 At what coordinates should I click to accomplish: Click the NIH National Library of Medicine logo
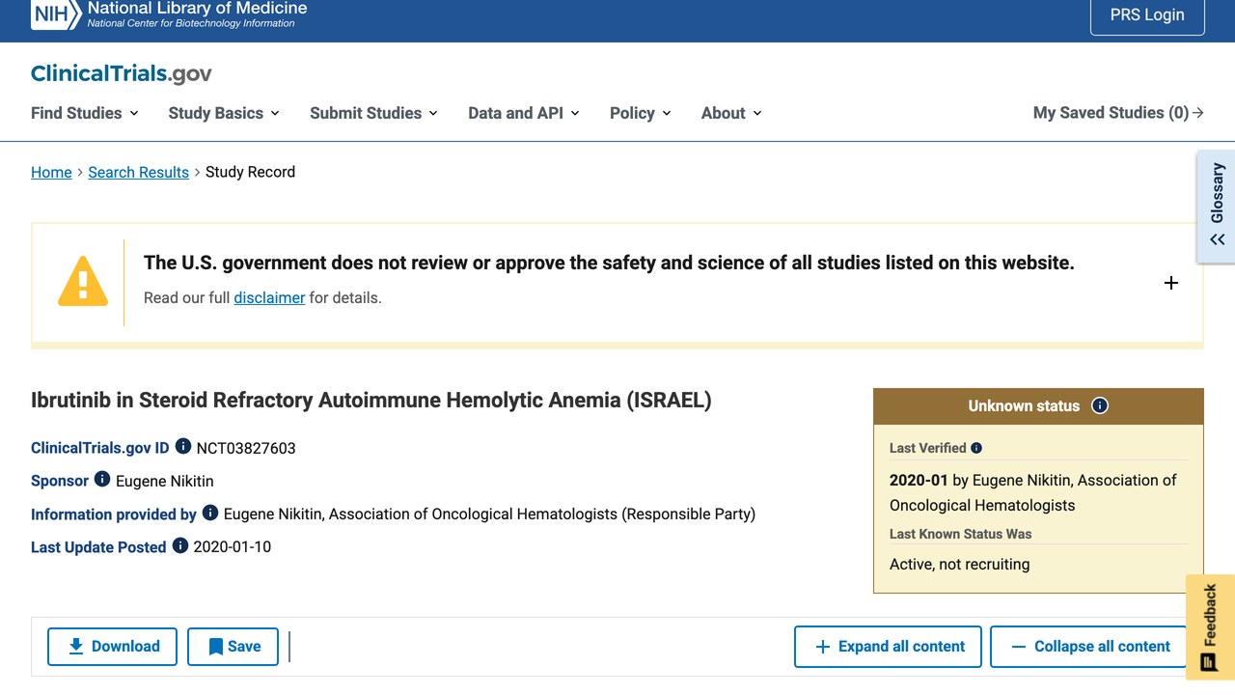pyautogui.click(x=169, y=14)
